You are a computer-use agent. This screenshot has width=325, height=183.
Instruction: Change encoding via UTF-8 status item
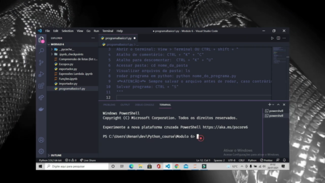coord(232,160)
